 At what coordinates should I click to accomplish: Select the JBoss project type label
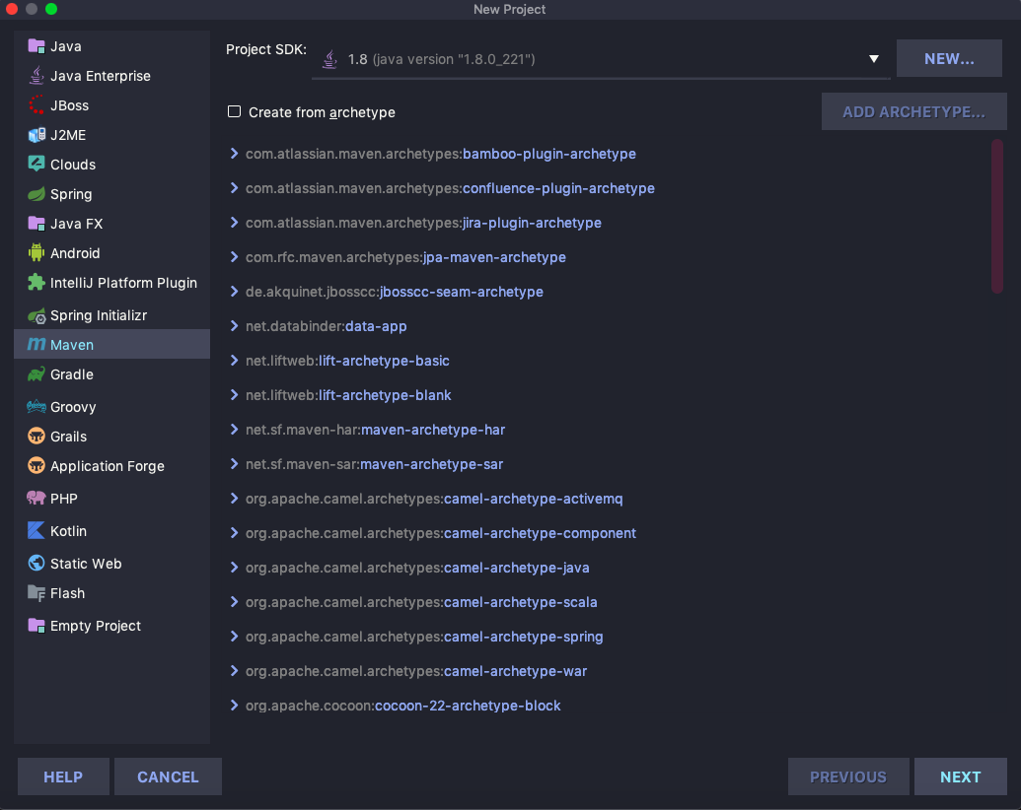[70, 105]
